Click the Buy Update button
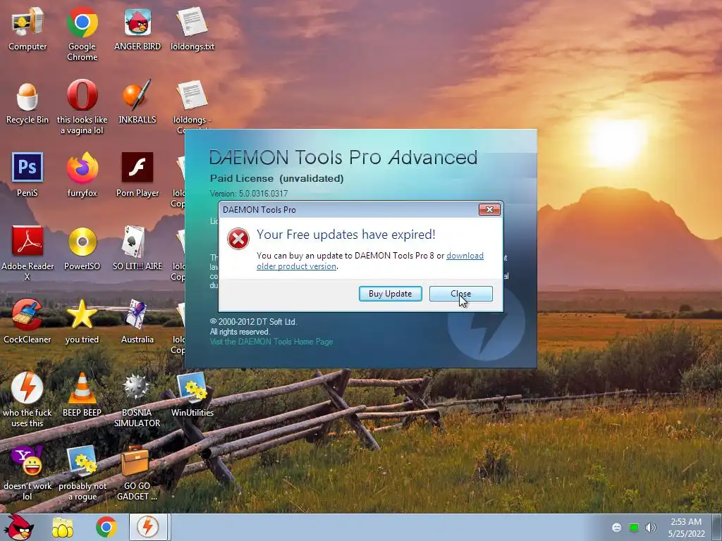Image resolution: width=722 pixels, height=541 pixels. [390, 294]
